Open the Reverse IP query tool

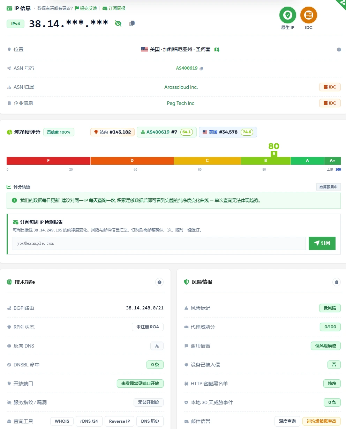coord(120,421)
